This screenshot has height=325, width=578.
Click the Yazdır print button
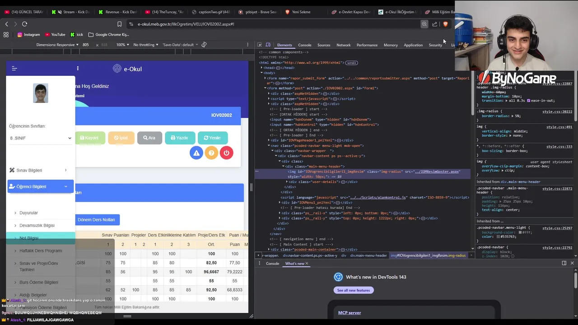[180, 138]
